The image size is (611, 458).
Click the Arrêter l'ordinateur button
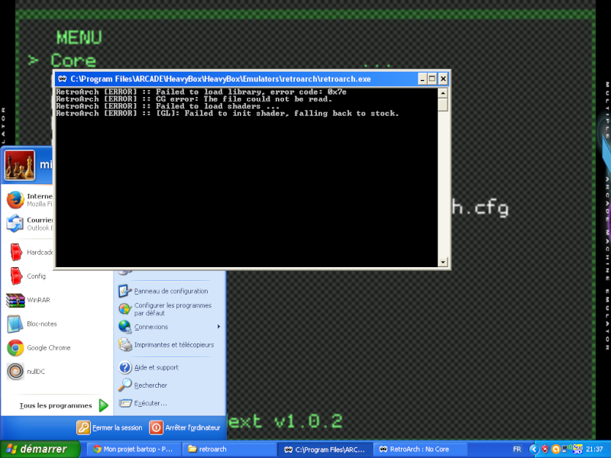185,427
